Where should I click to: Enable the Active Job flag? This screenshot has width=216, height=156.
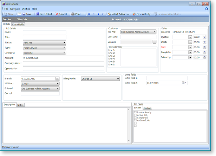(x=136, y=115)
